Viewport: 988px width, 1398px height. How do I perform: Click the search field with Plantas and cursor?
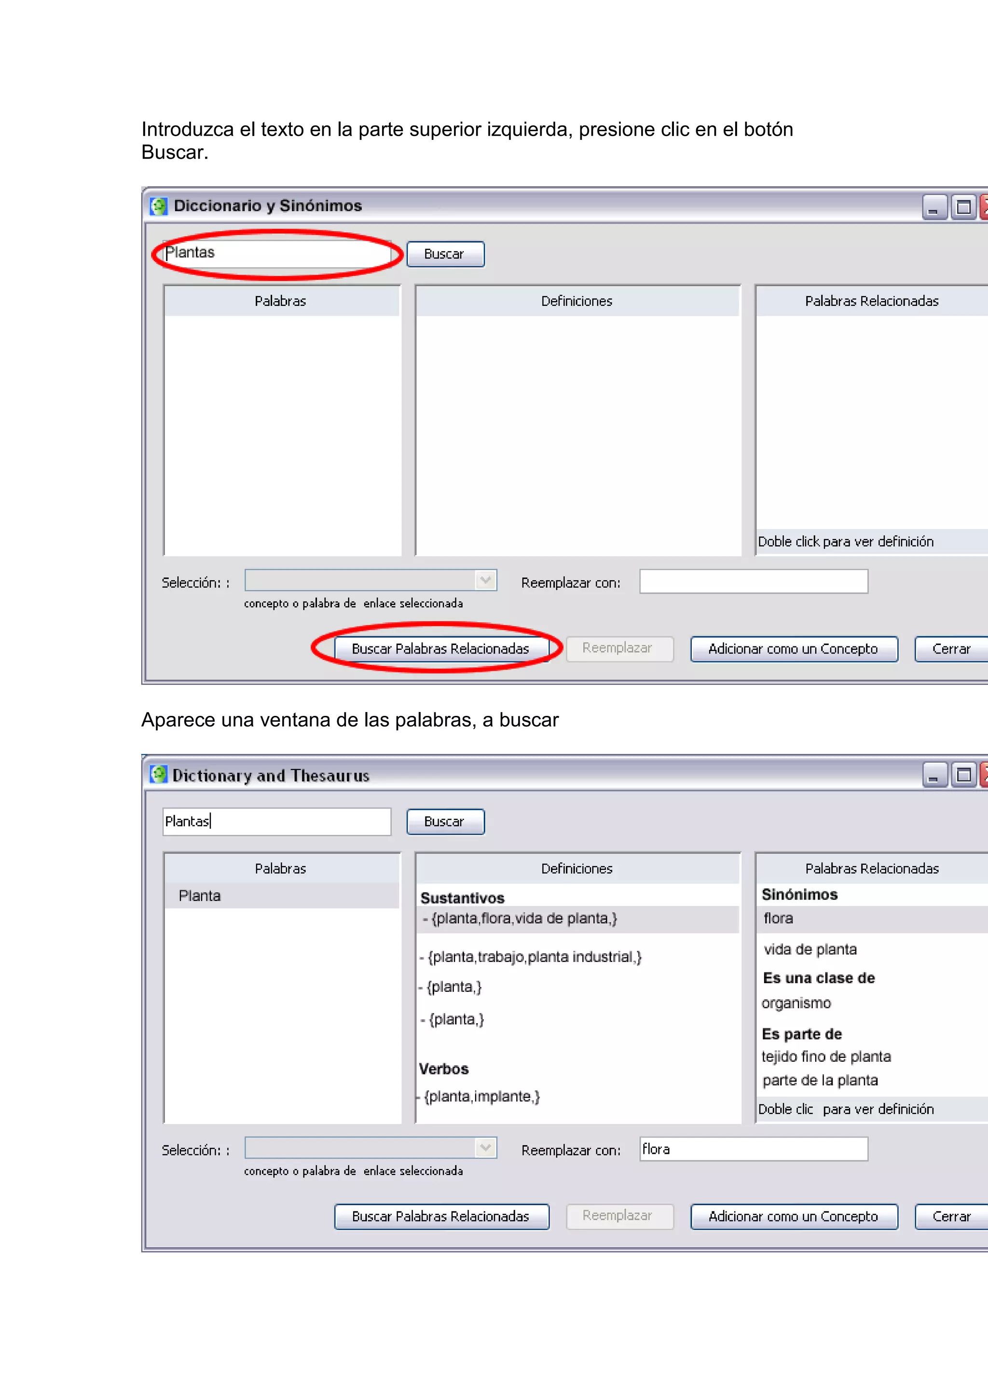point(276,822)
